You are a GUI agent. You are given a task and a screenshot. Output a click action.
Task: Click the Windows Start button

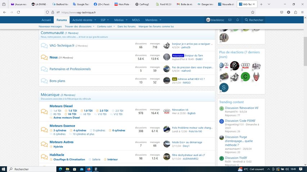click(4, 169)
